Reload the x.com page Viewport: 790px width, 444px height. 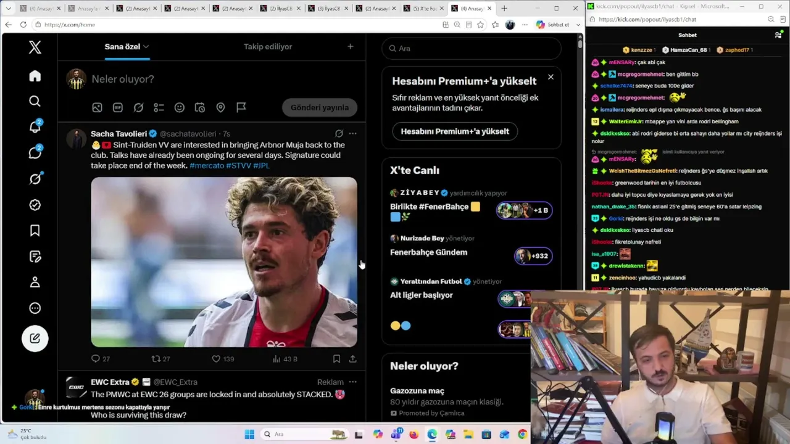coord(23,25)
